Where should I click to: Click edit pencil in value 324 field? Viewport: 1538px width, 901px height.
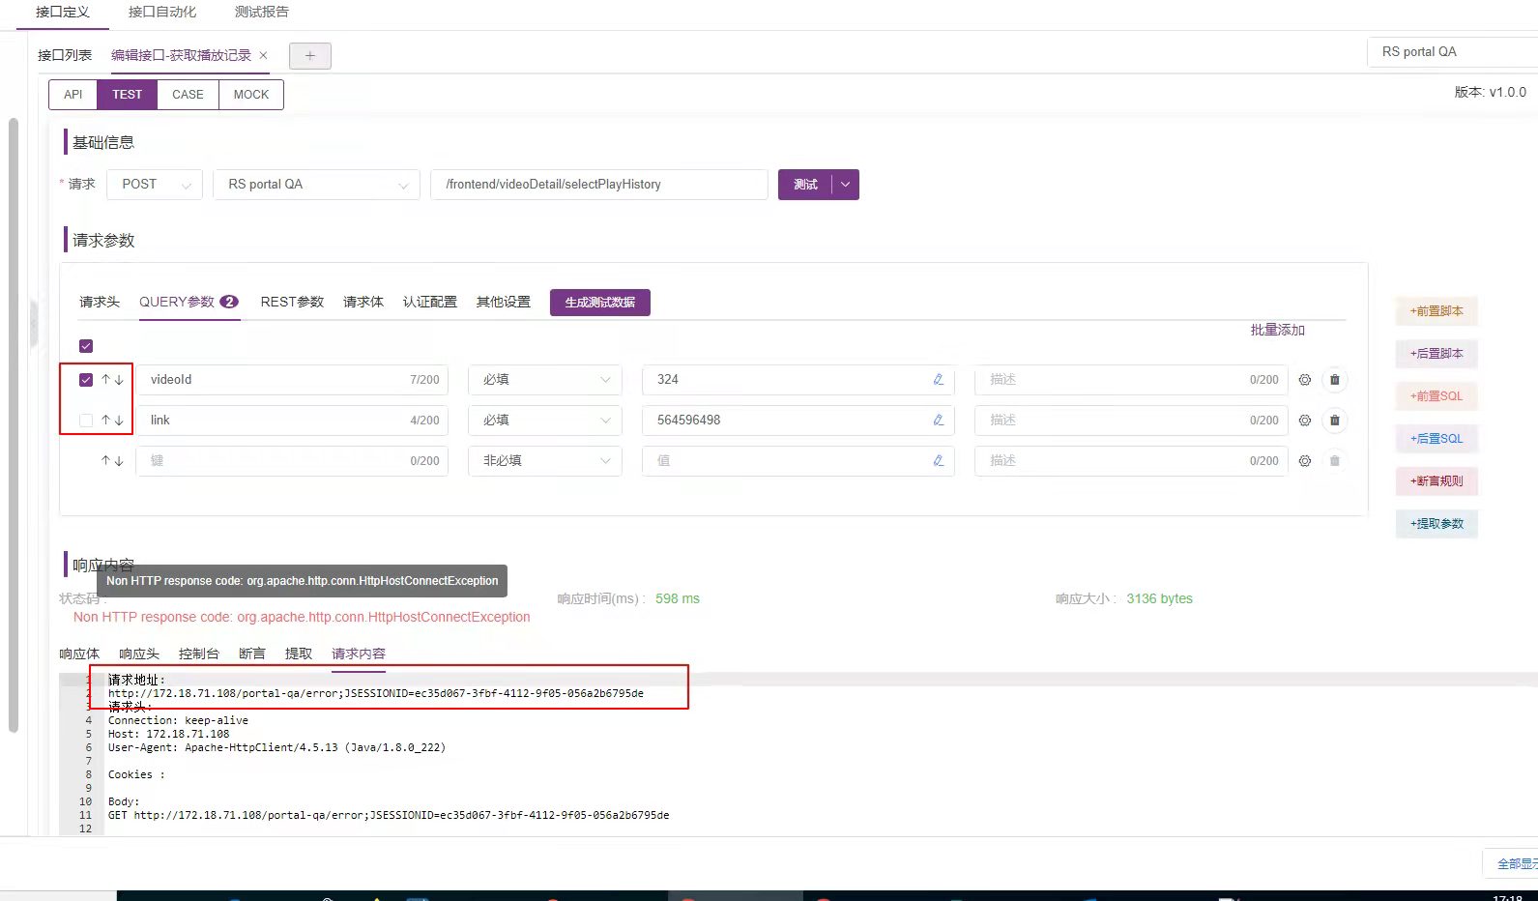coord(938,380)
